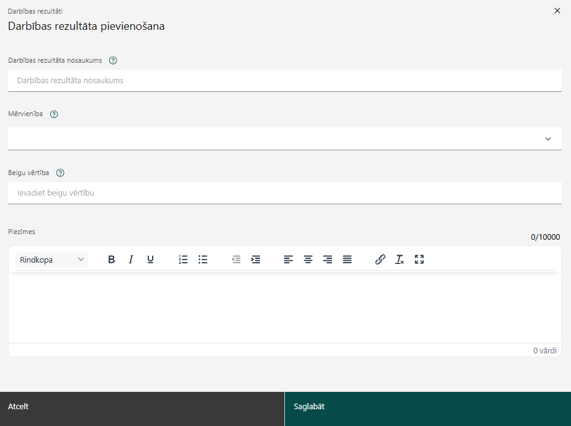Increase indent of the paragraph
571x426 pixels.
coord(256,260)
